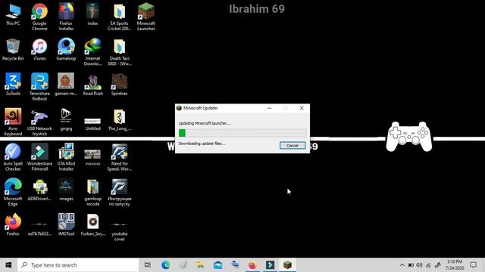485x272 pixels.
Task: Open Internet Download Manager shortcut
Action: pos(92,52)
